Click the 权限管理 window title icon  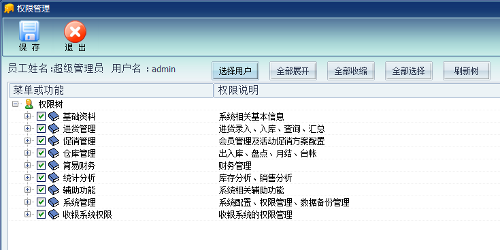pos(9,8)
